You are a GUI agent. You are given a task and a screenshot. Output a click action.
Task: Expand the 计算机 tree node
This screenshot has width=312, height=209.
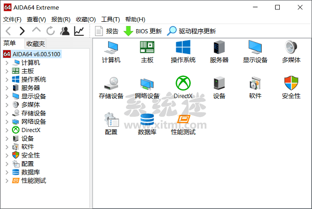[x=7, y=63]
